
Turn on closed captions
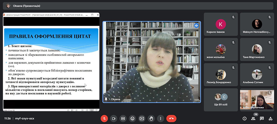(123, 118)
